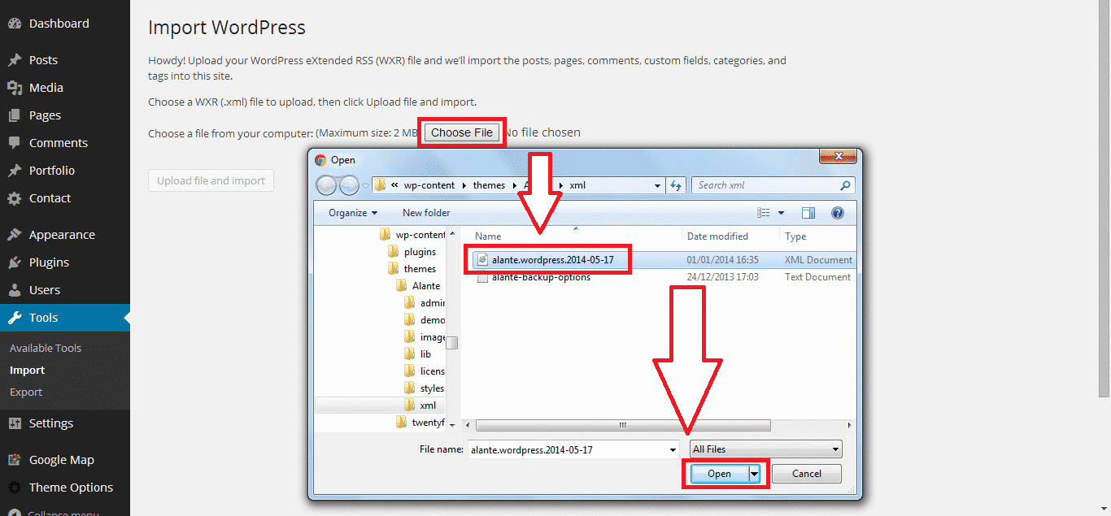Image resolution: width=1111 pixels, height=516 pixels.
Task: Open dialog Help question mark icon
Action: tap(838, 213)
